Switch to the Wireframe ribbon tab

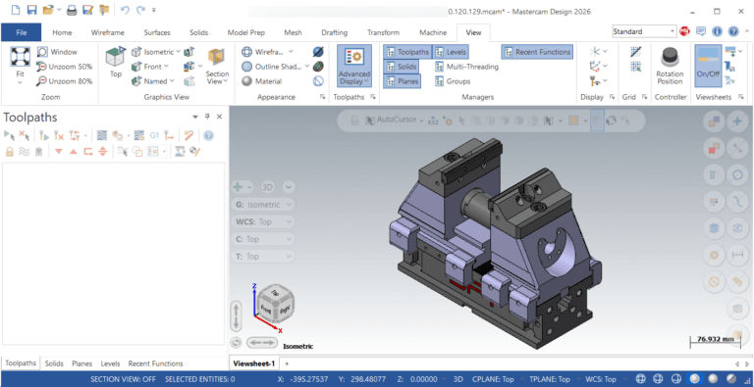tap(108, 32)
